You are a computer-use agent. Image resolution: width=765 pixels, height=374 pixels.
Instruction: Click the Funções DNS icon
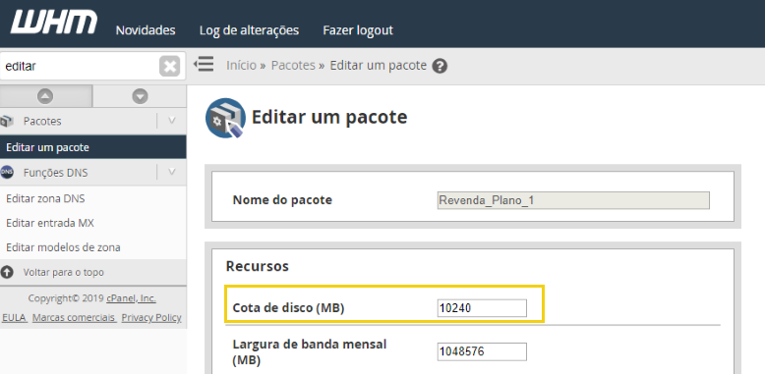[7, 173]
